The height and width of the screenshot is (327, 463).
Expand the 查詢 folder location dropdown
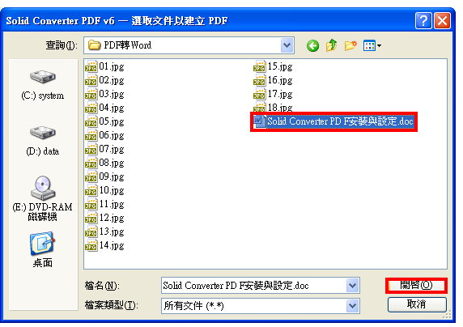pos(287,45)
